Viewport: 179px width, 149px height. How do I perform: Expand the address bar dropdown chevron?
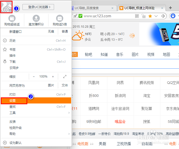156,16
